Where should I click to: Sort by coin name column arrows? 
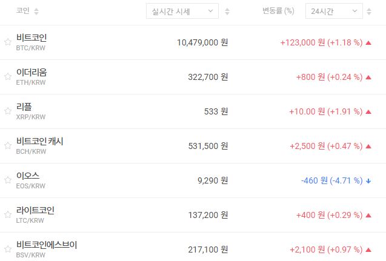click(36, 12)
